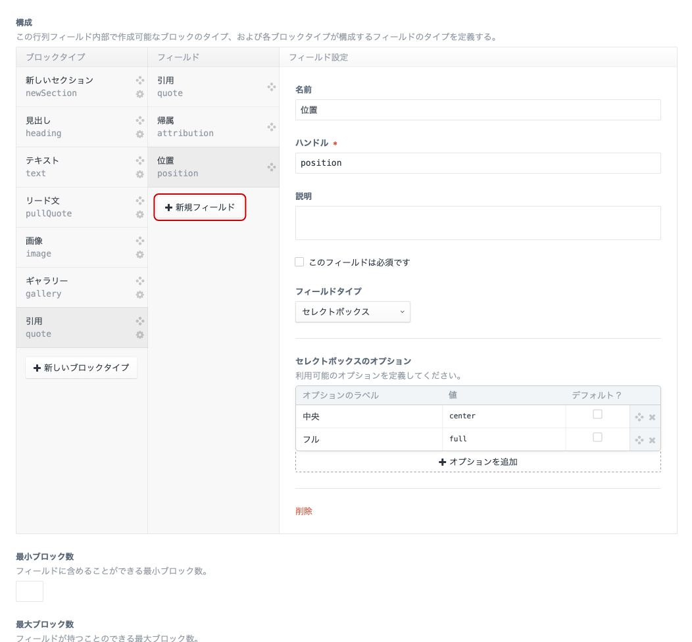
Task: Open the settings gear on the 画像 image block
Action: 139,255
